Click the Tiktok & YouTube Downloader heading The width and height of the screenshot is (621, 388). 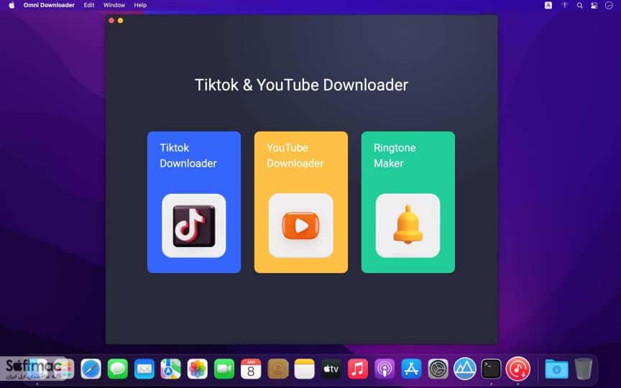[x=301, y=85]
